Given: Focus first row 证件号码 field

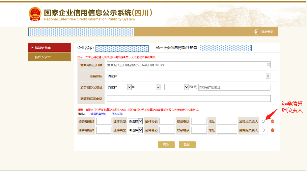Looking at the screenshot, I should (167, 121).
